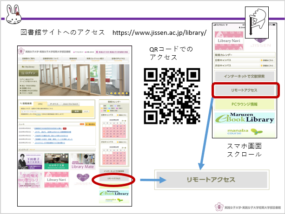Click the rabbit mascot icon
Screen dimensions: 285x214
point(13,15)
